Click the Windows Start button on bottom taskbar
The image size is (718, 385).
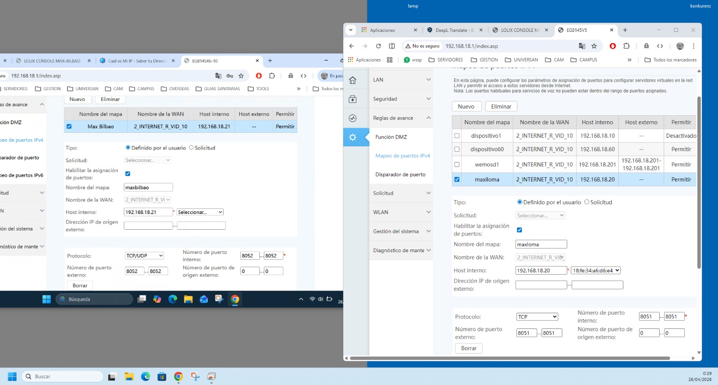(12, 376)
